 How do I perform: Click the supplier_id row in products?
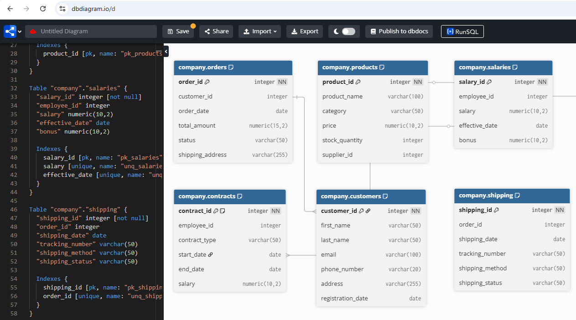(373, 155)
